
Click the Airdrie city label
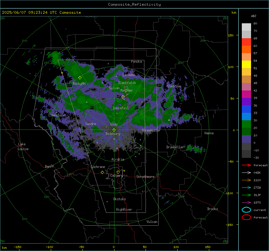[118, 159]
